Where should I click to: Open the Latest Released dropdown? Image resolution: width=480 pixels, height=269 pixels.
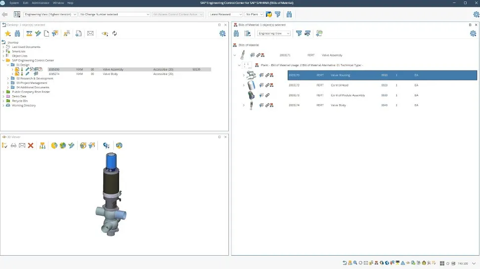click(x=225, y=14)
